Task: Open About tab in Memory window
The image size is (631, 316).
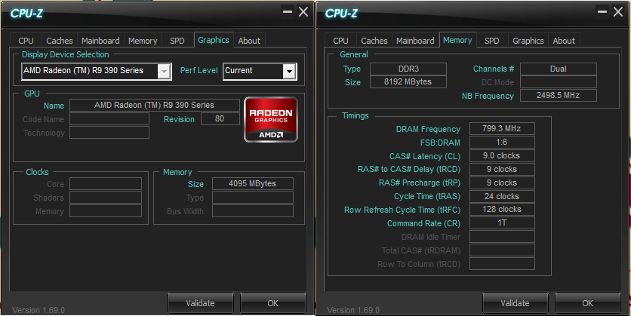Action: 564,41
